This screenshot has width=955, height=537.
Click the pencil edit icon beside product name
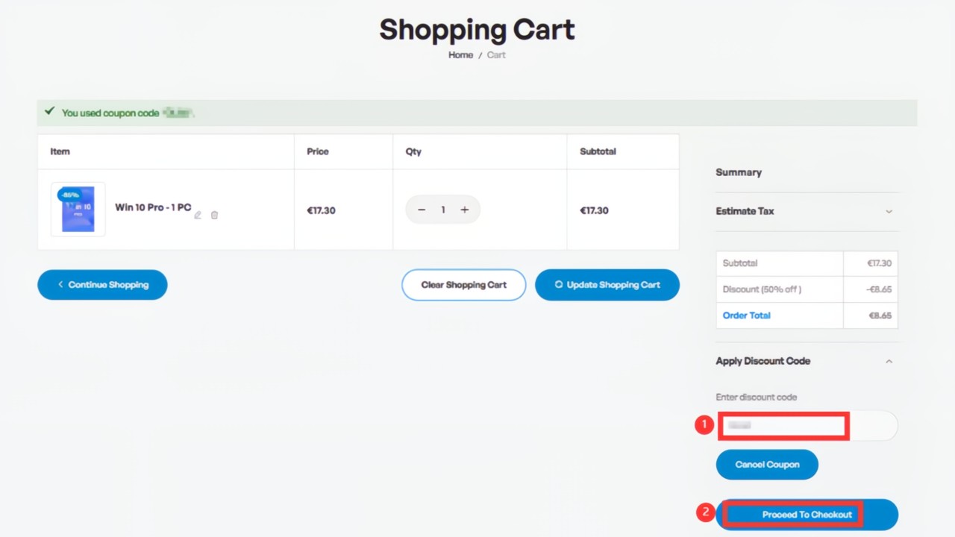pyautogui.click(x=198, y=215)
